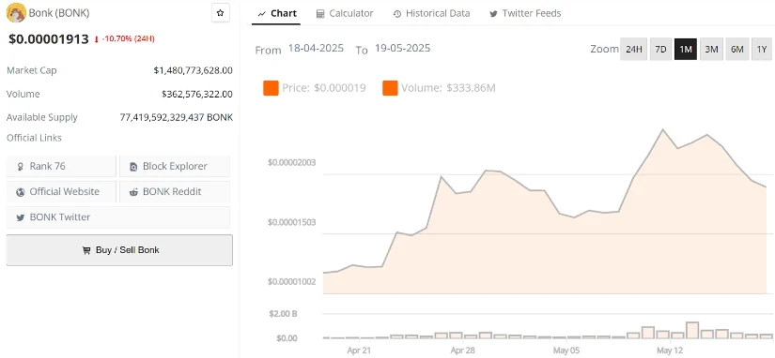Toggle the Volume series orange swatch

point(390,88)
